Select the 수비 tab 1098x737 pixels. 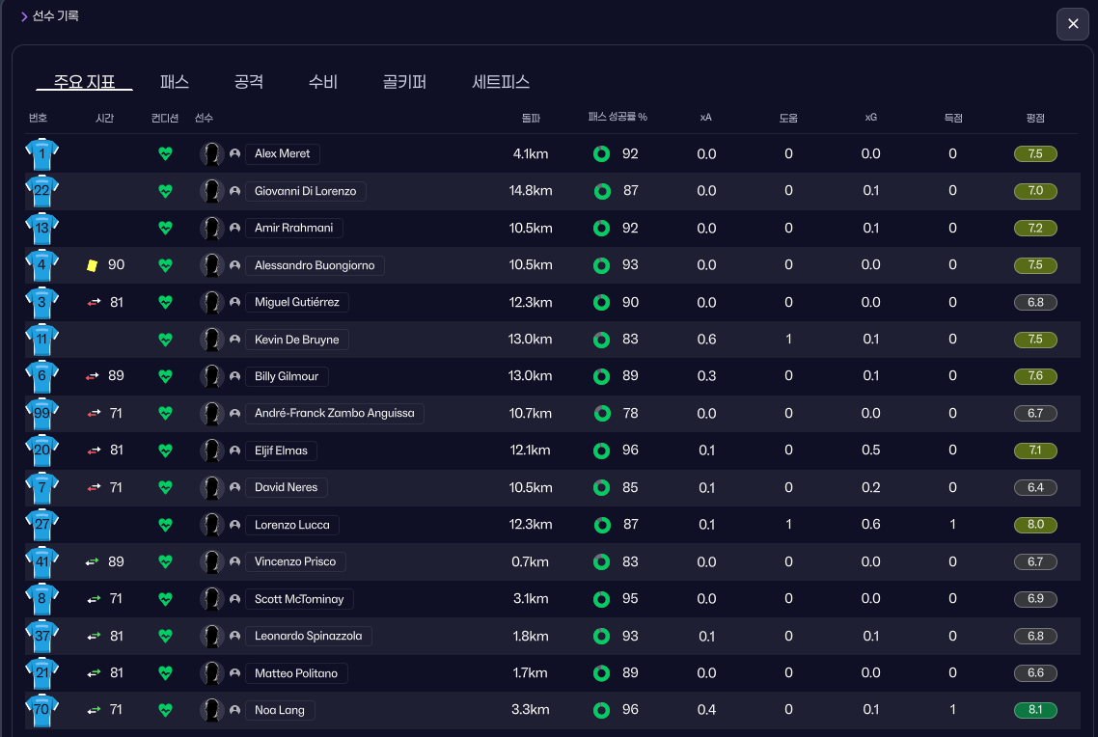(x=323, y=82)
